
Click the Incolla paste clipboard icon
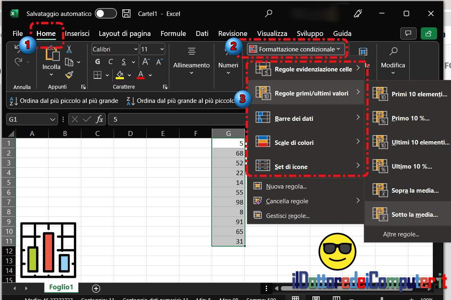pyautogui.click(x=52, y=54)
